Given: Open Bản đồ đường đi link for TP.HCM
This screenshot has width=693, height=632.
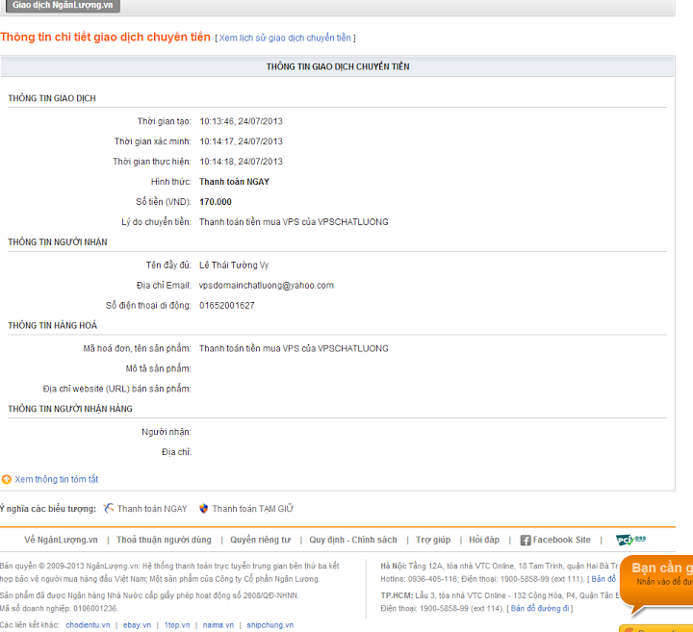Looking at the screenshot, I should pyautogui.click(x=540, y=608).
